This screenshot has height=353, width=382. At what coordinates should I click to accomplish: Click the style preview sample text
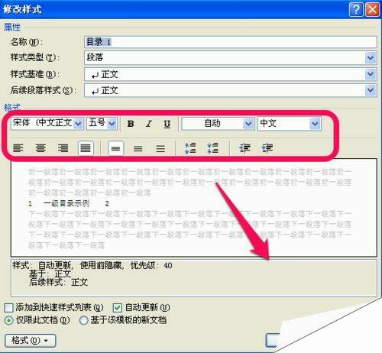[x=69, y=203]
